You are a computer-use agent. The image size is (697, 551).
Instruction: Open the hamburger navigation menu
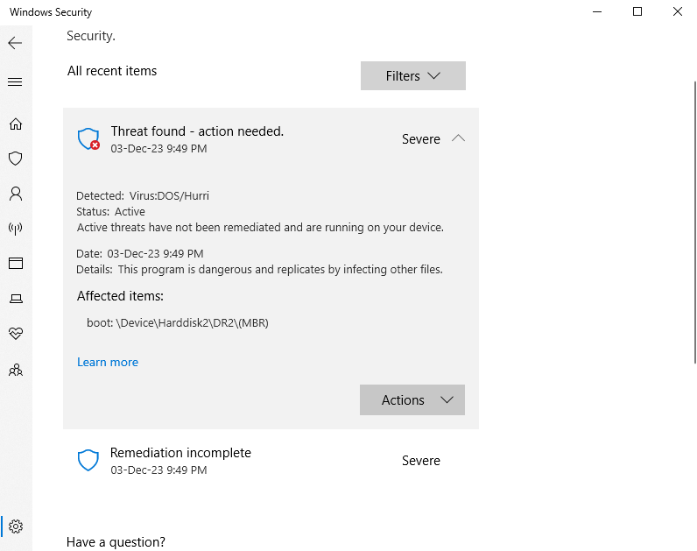coord(15,81)
